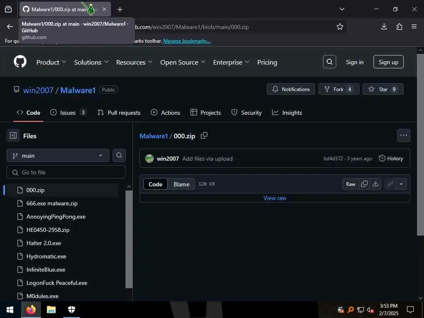This screenshot has height=318, width=424.
Task: Open the Manage bookmarks link
Action: (187, 41)
